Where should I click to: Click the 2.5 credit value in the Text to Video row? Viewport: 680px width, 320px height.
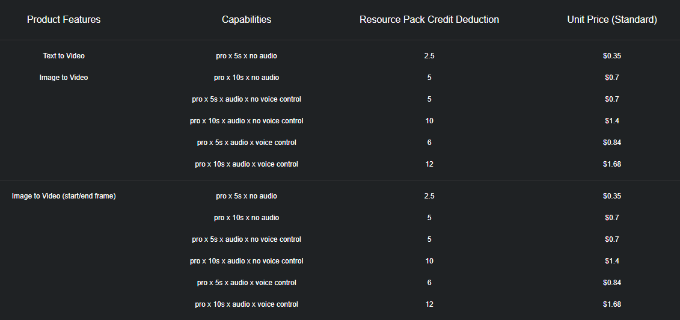tap(429, 56)
